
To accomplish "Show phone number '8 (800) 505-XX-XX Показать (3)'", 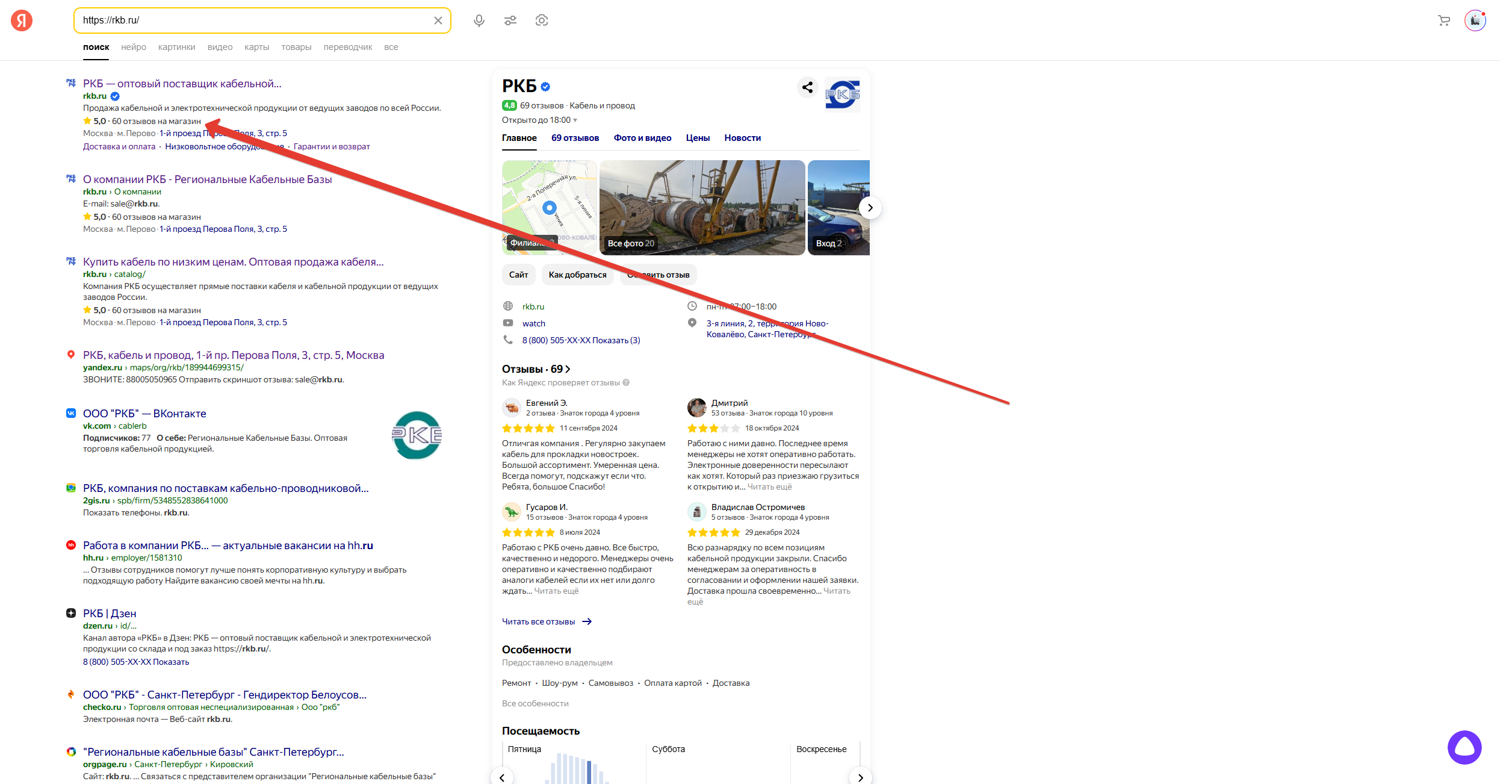I will tap(581, 340).
